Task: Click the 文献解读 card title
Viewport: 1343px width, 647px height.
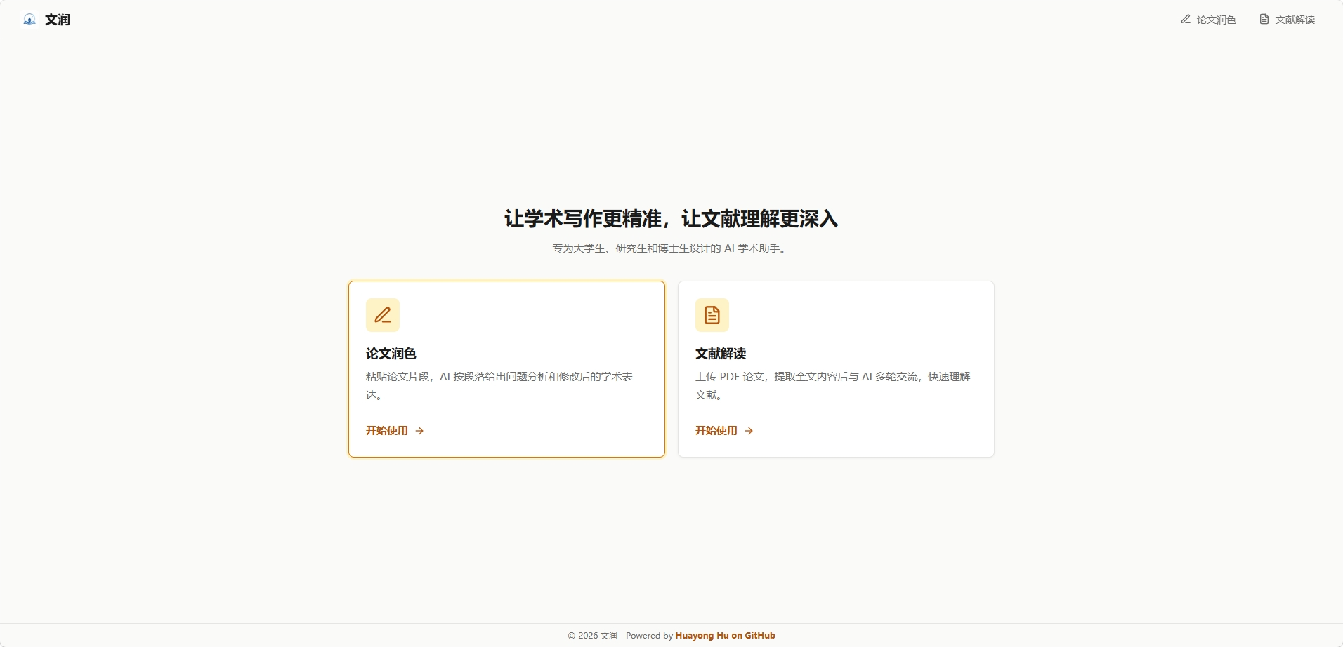Action: coord(721,354)
